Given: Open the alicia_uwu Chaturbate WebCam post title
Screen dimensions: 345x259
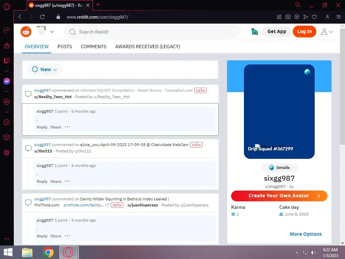Looking at the screenshot, I should click(134, 145).
